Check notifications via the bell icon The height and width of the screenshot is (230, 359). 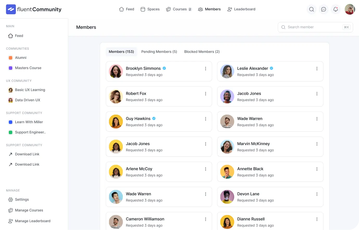click(x=335, y=9)
